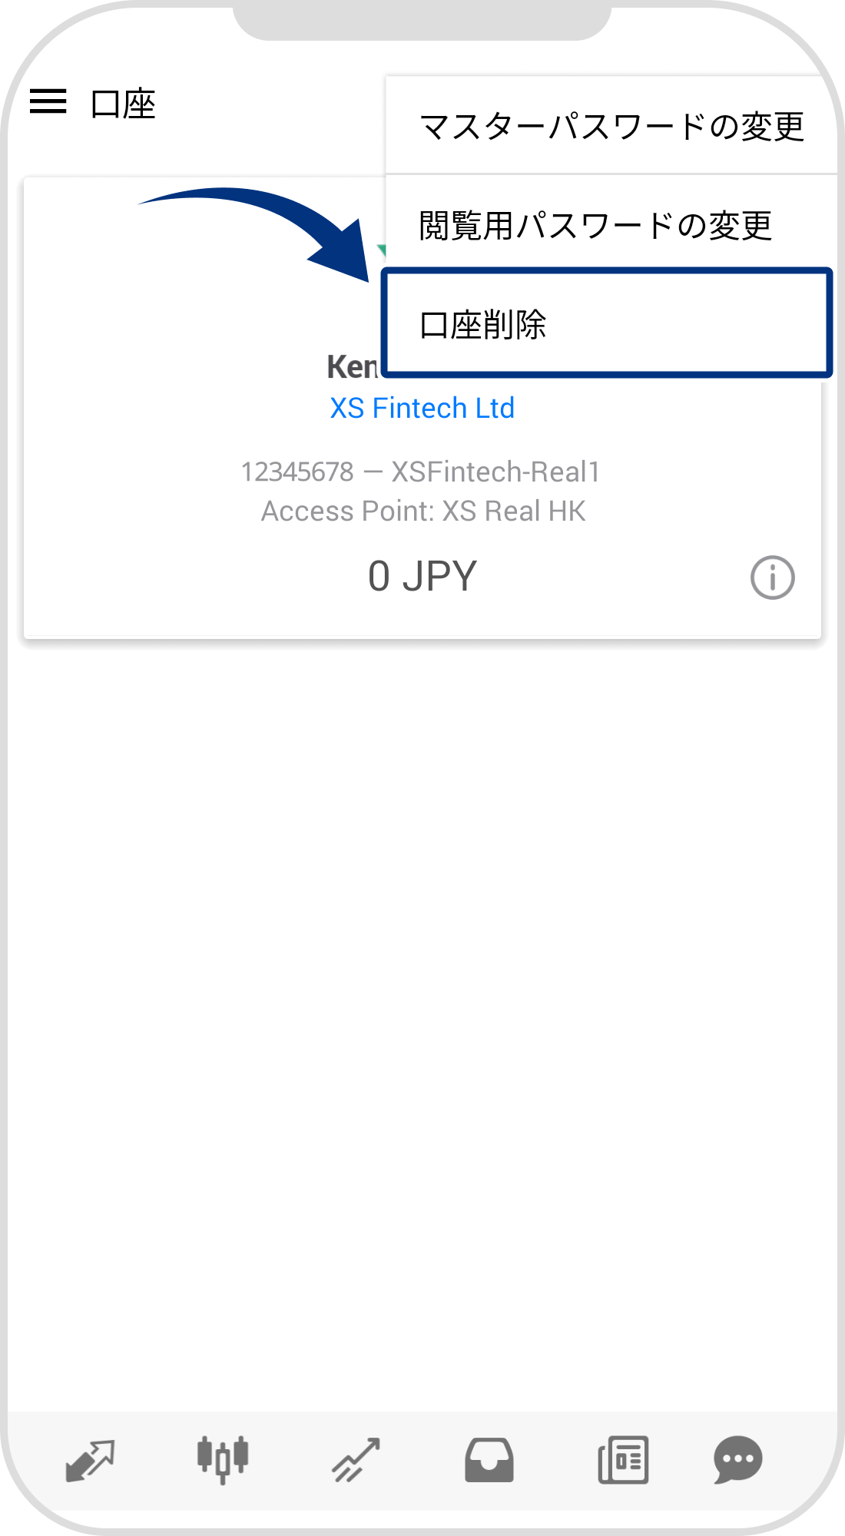Open the hamburger navigation menu

pyautogui.click(x=48, y=101)
